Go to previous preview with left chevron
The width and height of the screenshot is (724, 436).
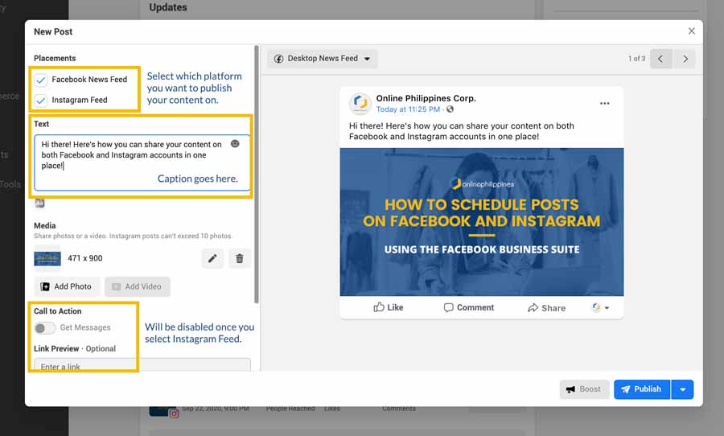[x=660, y=59]
